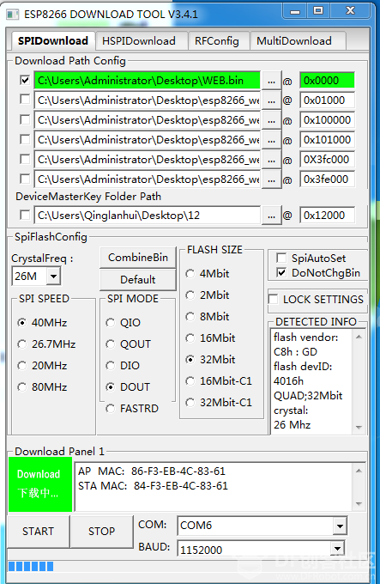Browse file for 0x100000 address row
This screenshot has width=380, height=584.
pos(271,120)
